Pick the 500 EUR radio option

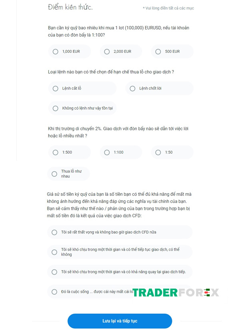(x=172, y=52)
